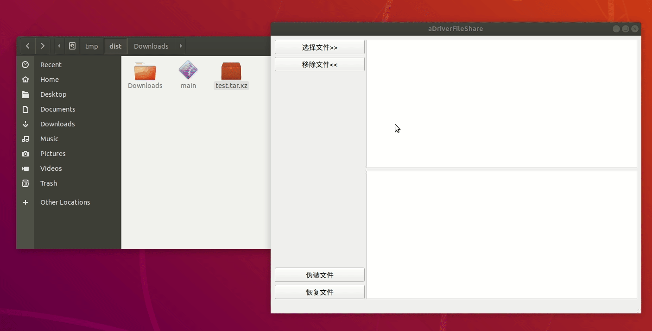Select the Downloads folder icon in file view
The image size is (652, 331).
[145, 71]
